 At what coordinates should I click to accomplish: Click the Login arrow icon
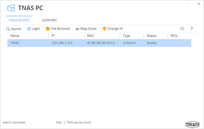tap(29, 29)
